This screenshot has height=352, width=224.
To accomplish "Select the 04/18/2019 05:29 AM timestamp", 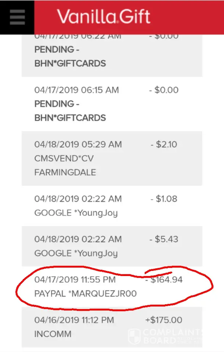I will click(x=78, y=144).
